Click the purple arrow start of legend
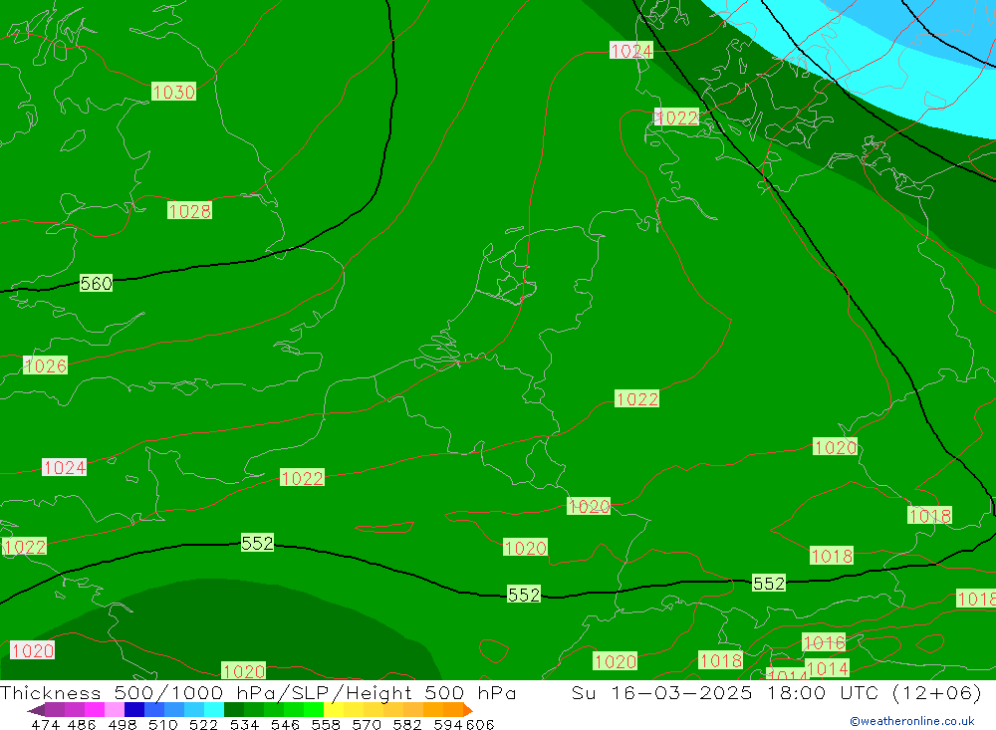996x730 pixels. (36, 710)
